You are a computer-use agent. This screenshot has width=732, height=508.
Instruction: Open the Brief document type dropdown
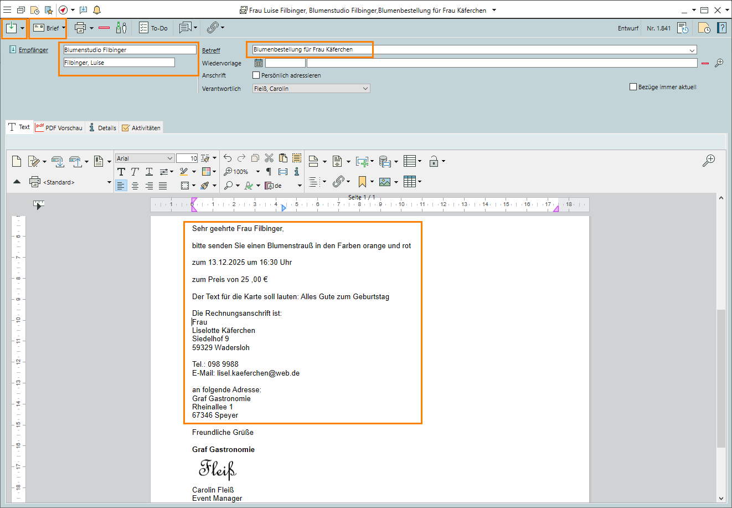64,28
